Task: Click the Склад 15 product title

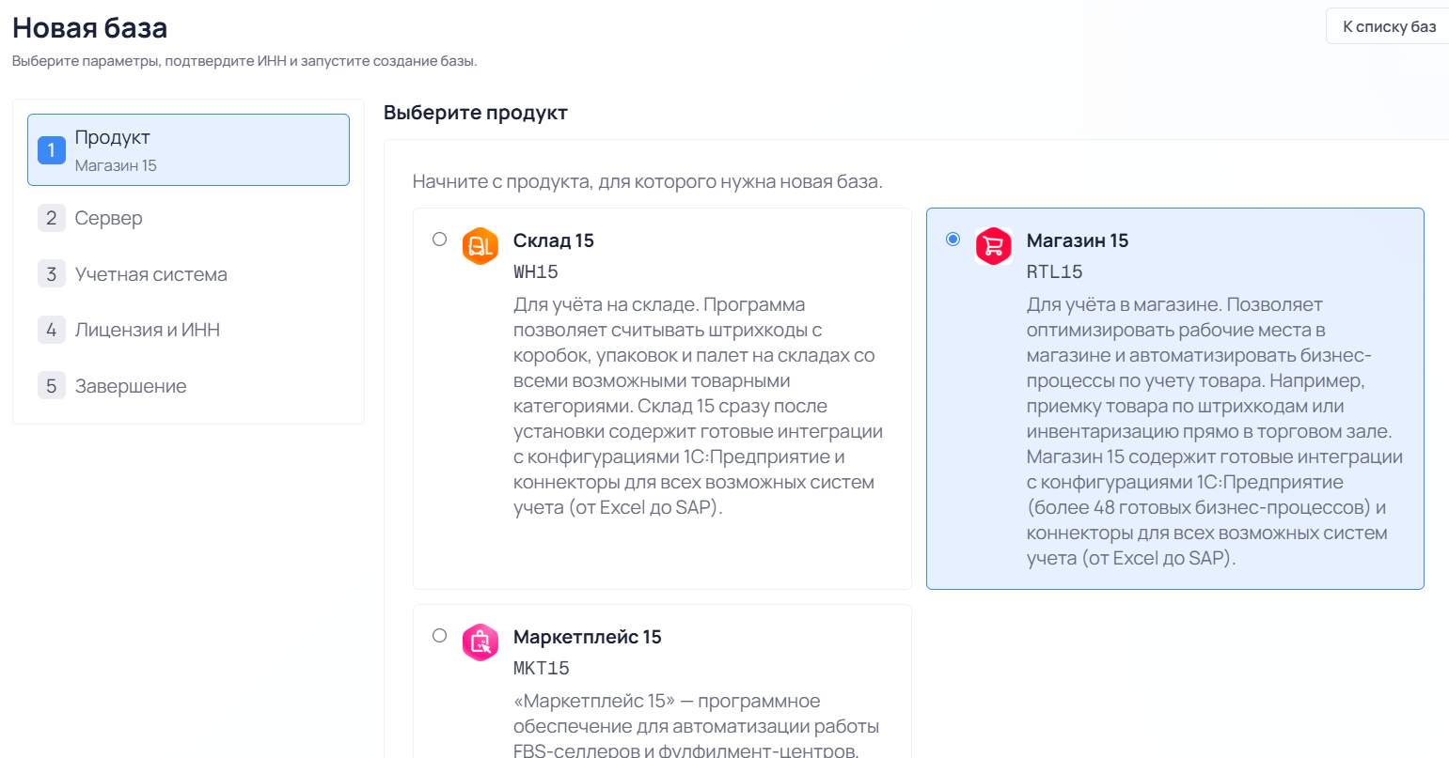Action: [x=554, y=240]
